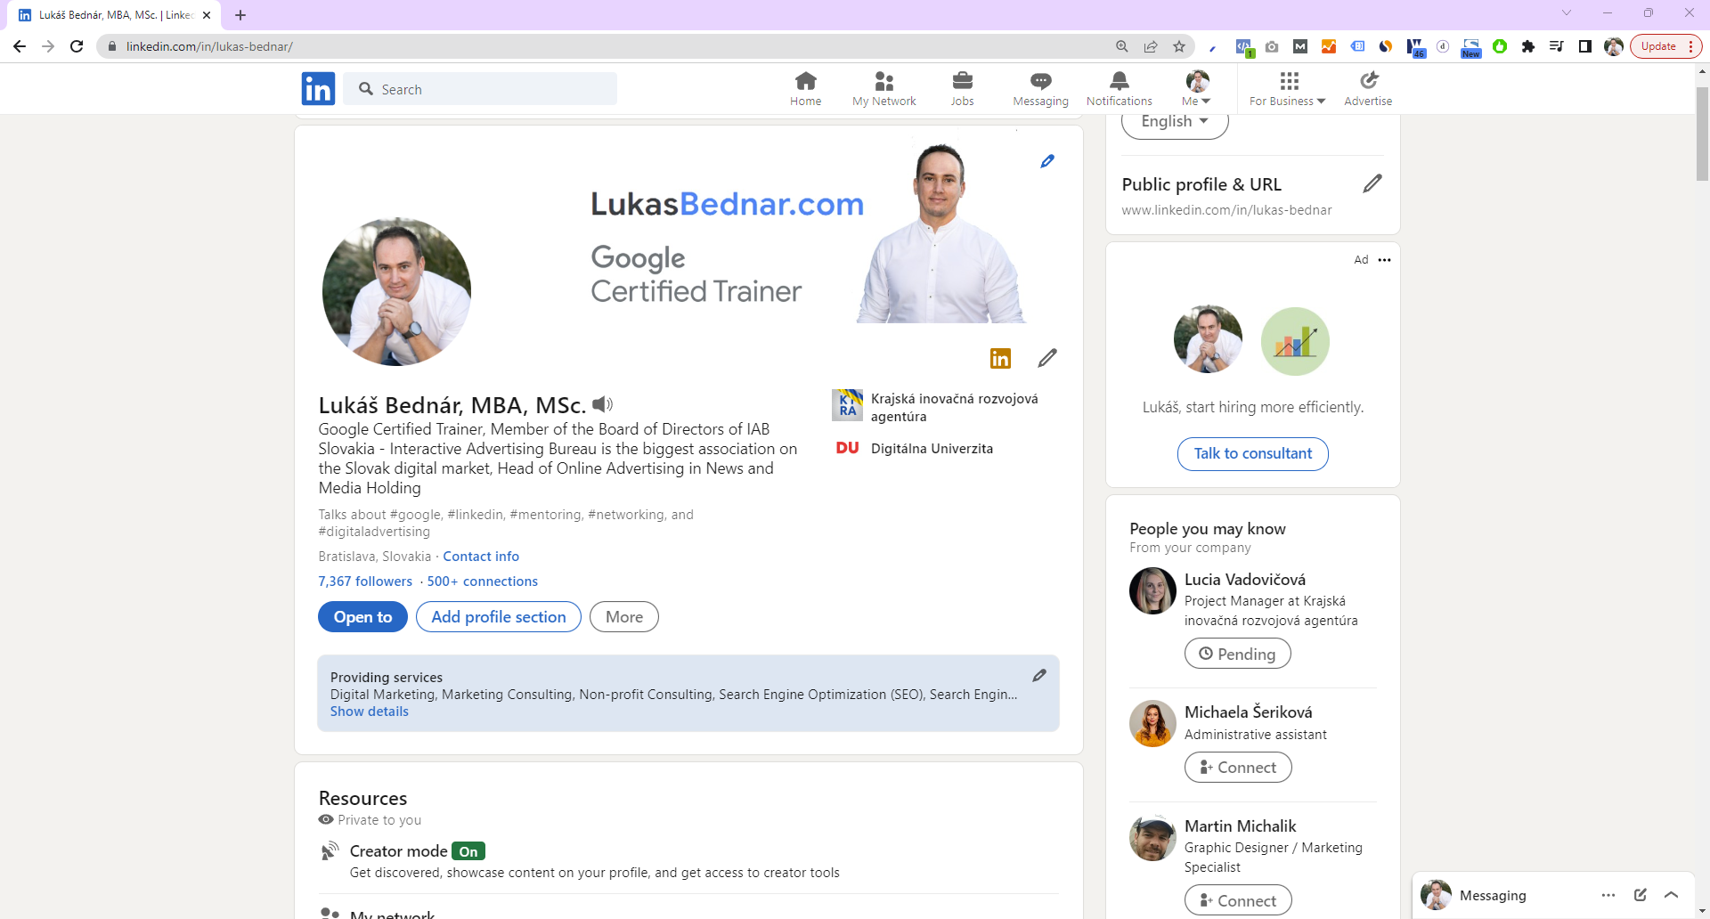Share this page icon in the address bar
Screen dimensions: 1710x919
tap(1151, 46)
